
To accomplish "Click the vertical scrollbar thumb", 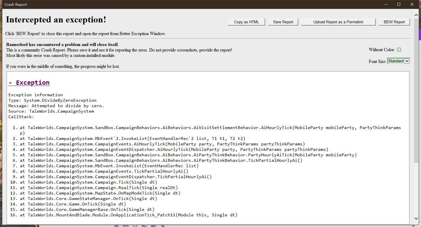I will [416, 91].
